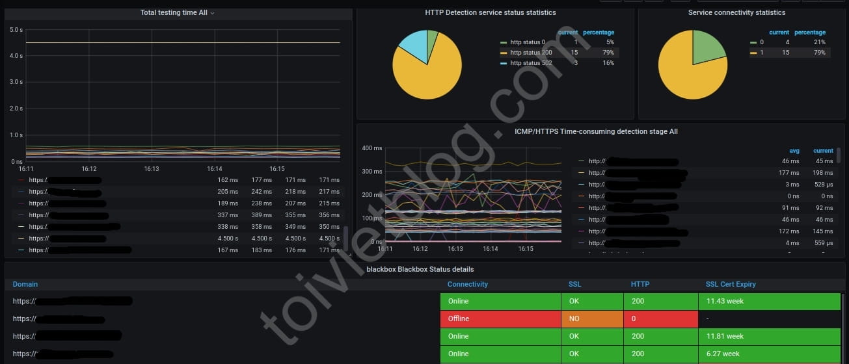Click the Blackbox Status table vertical scrollbar
The image size is (849, 364).
[x=843, y=328]
